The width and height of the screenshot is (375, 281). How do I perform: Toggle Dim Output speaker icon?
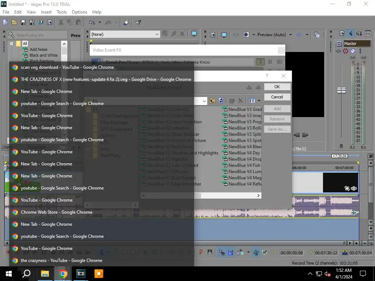pos(350,33)
